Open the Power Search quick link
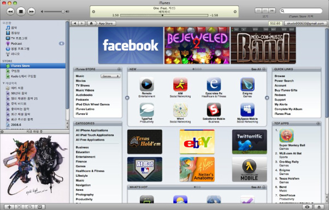This screenshot has width=329, height=210. pos(284,81)
